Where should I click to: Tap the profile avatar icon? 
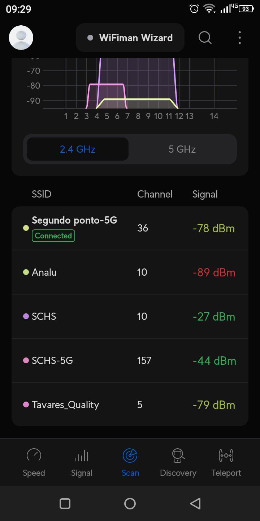point(21,38)
